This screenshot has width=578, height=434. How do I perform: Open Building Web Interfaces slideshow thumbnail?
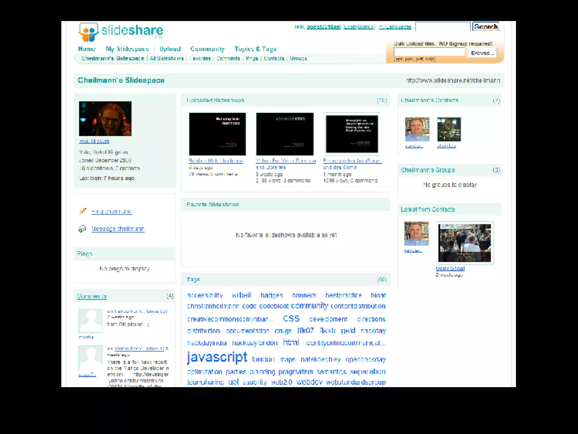(217, 134)
